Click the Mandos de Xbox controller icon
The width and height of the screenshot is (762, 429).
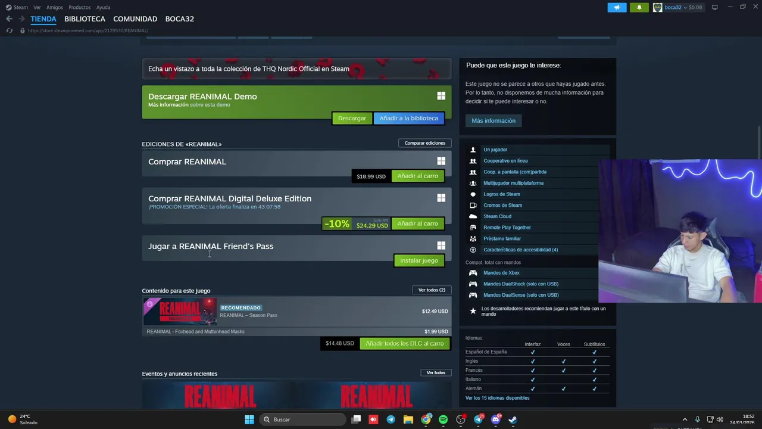point(473,273)
